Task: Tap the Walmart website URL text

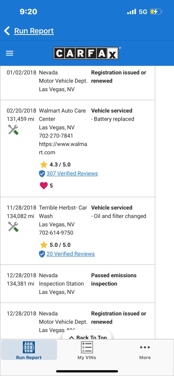Action: click(x=63, y=148)
